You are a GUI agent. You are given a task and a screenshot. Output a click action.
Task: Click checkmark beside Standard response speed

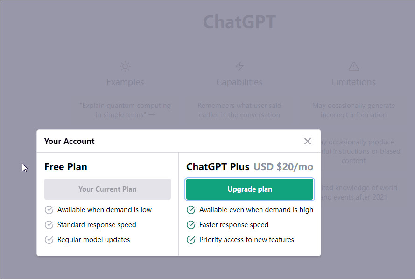(49, 225)
